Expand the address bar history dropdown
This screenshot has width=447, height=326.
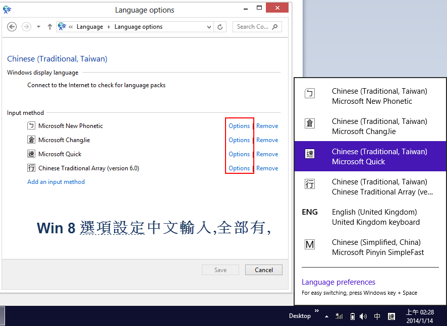pyautogui.click(x=209, y=27)
